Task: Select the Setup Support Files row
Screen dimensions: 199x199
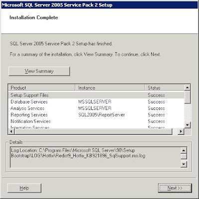Action: pyautogui.click(x=96, y=95)
